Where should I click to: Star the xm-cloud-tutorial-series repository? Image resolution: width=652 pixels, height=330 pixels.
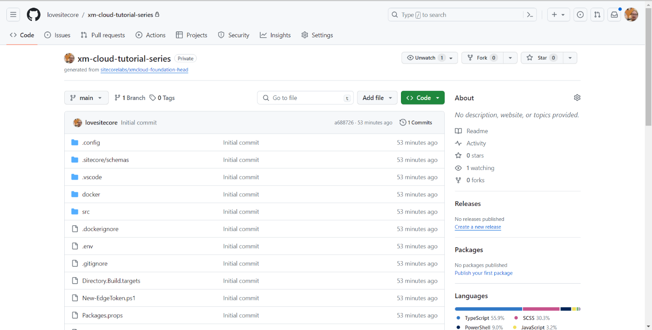(540, 58)
